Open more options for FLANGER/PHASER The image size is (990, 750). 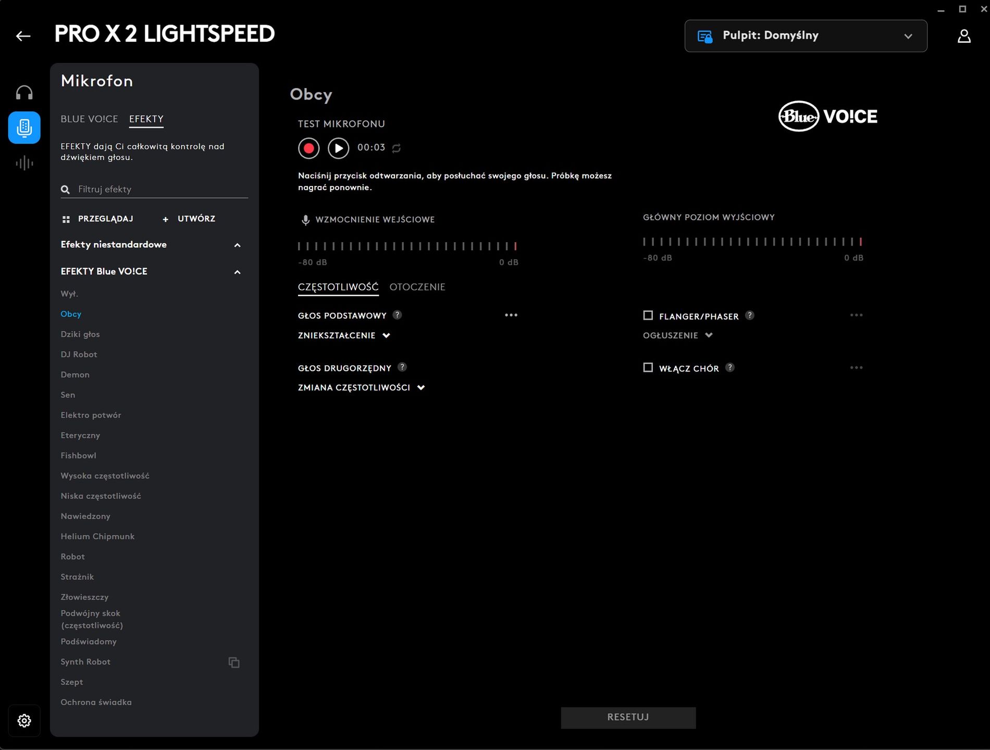pos(856,315)
